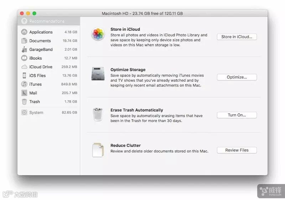Click the full trash can icon
The width and height of the screenshot is (285, 200).
pyautogui.click(x=98, y=115)
